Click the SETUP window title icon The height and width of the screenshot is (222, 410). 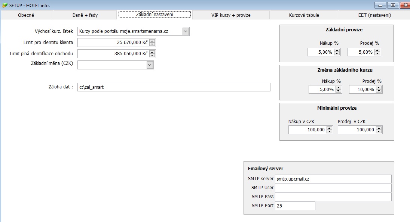[x=5, y=5]
